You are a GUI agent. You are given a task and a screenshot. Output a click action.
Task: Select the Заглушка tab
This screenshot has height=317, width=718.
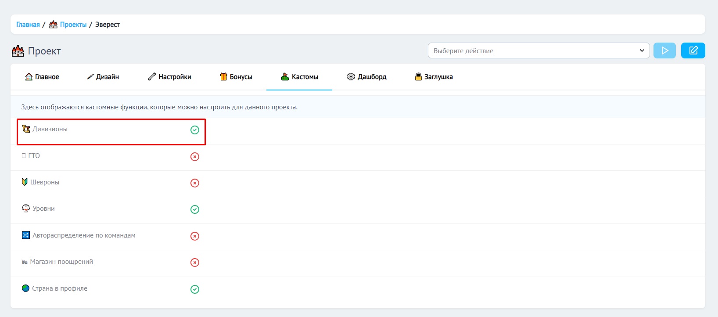click(x=434, y=77)
